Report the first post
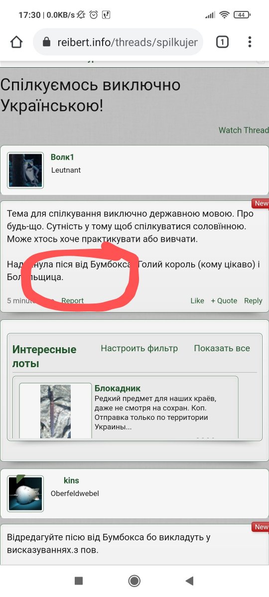This screenshot has height=597, width=269. pyautogui.click(x=73, y=300)
